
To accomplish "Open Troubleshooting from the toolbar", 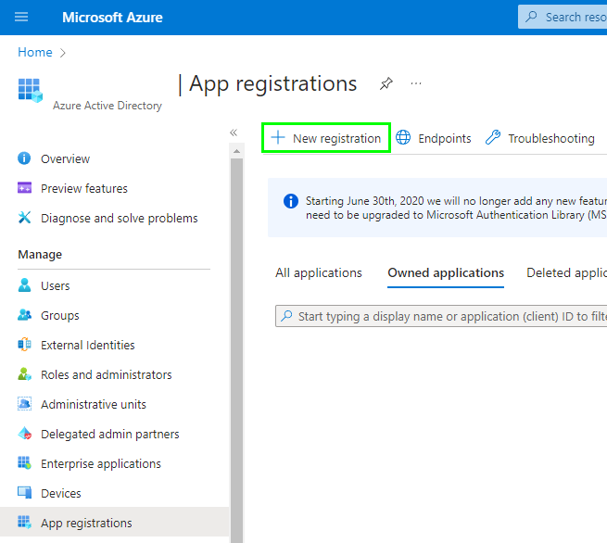I will (540, 138).
